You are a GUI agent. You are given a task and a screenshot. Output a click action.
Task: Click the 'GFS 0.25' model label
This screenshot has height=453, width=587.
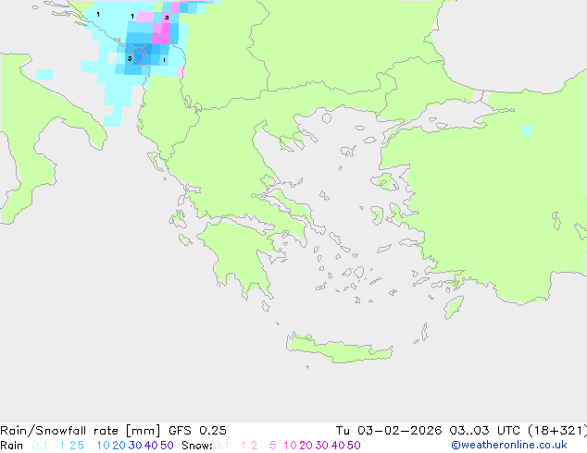coord(197,431)
